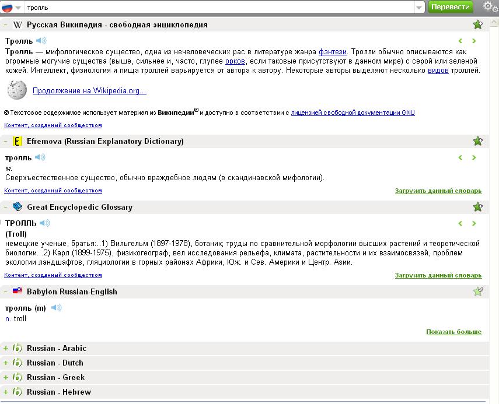Go to next entry in Efremova section
The height and width of the screenshot is (404, 499).
pyautogui.click(x=474, y=157)
